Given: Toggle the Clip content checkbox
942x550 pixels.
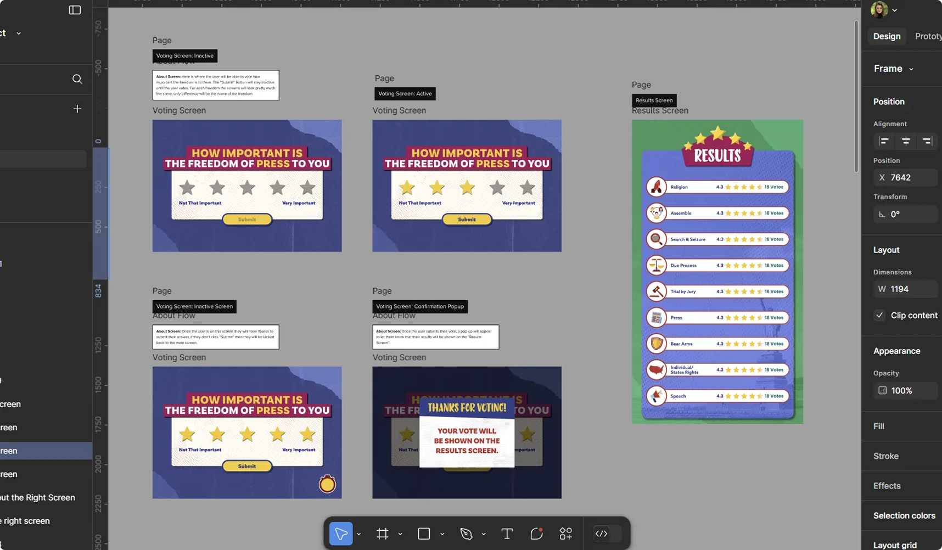Looking at the screenshot, I should (x=879, y=315).
